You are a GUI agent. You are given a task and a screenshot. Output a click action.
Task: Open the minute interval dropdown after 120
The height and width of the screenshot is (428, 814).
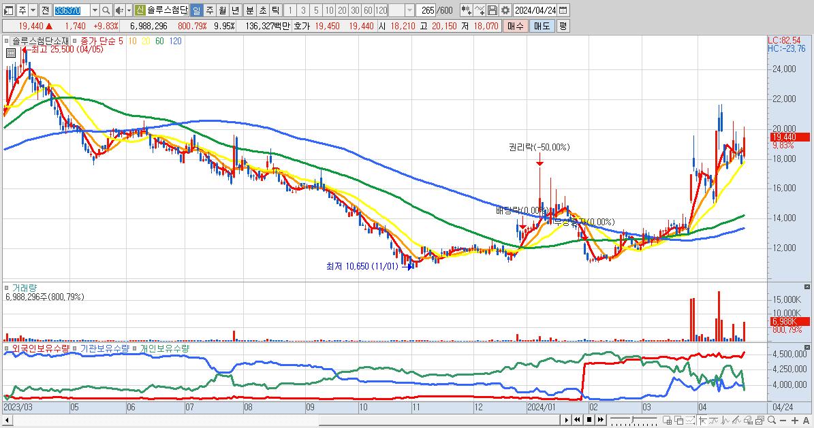(x=409, y=10)
